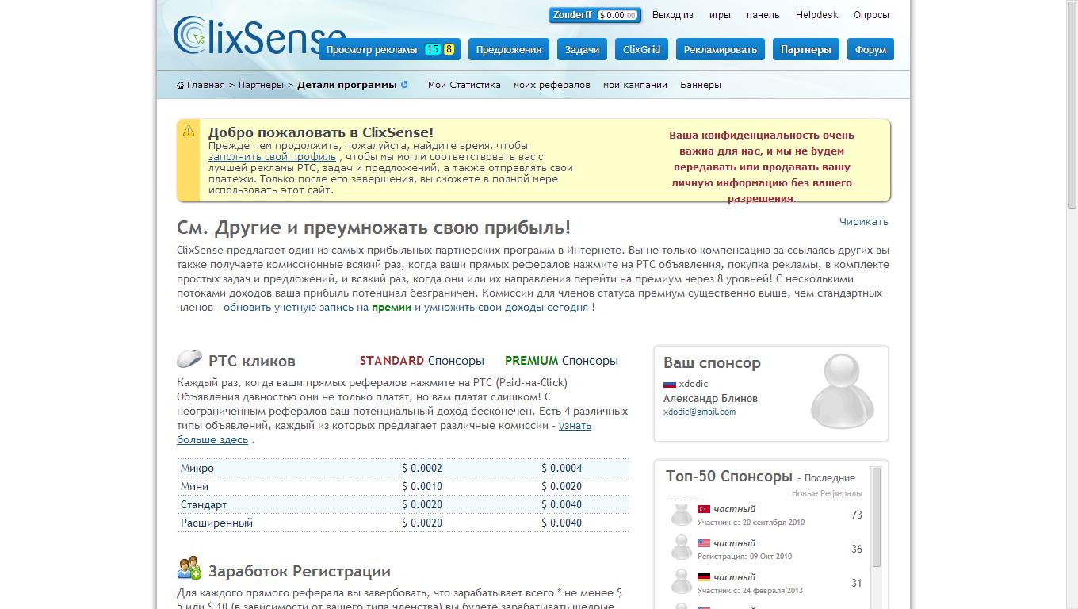Image resolution: width=1078 pixels, height=609 pixels.
Task: Click the Микро row label
Action: click(197, 469)
